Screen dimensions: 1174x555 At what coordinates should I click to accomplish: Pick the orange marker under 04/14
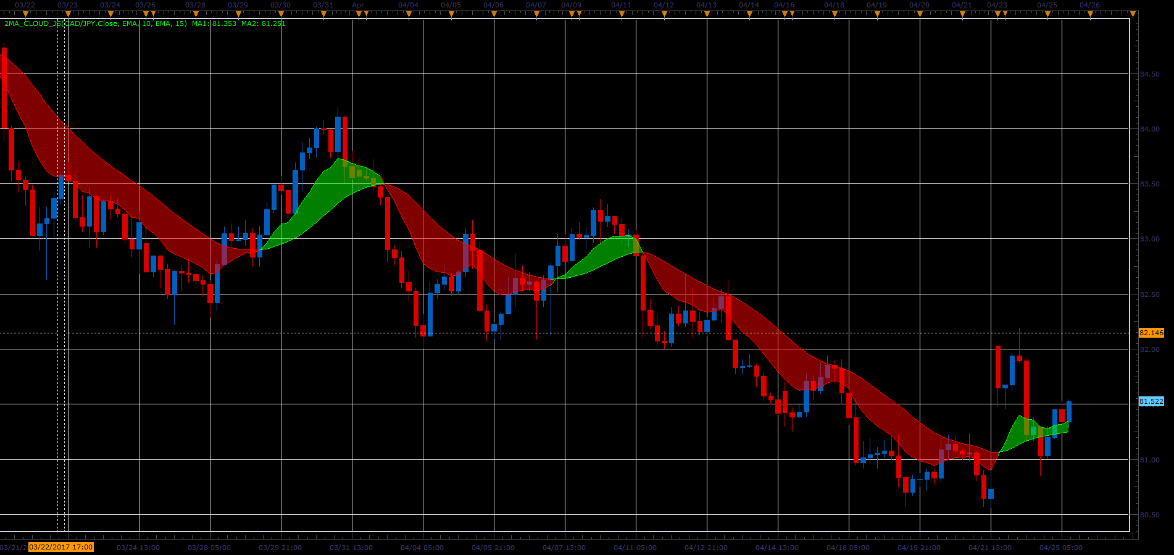coord(749,14)
